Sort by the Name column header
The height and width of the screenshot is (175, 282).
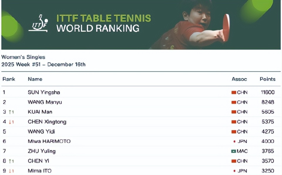(x=35, y=79)
